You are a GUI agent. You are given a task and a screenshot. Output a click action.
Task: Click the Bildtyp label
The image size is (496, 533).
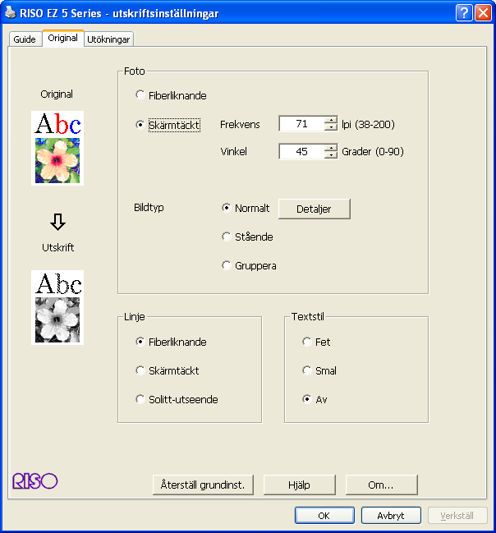[x=149, y=207]
